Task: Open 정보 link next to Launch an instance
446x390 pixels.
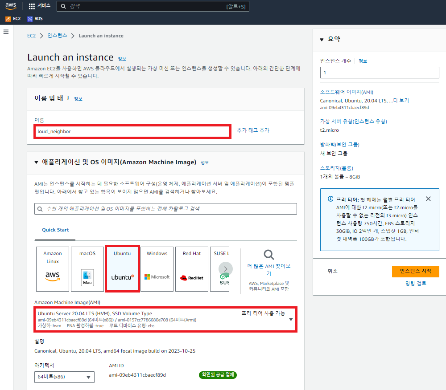Action: pyautogui.click(x=122, y=59)
